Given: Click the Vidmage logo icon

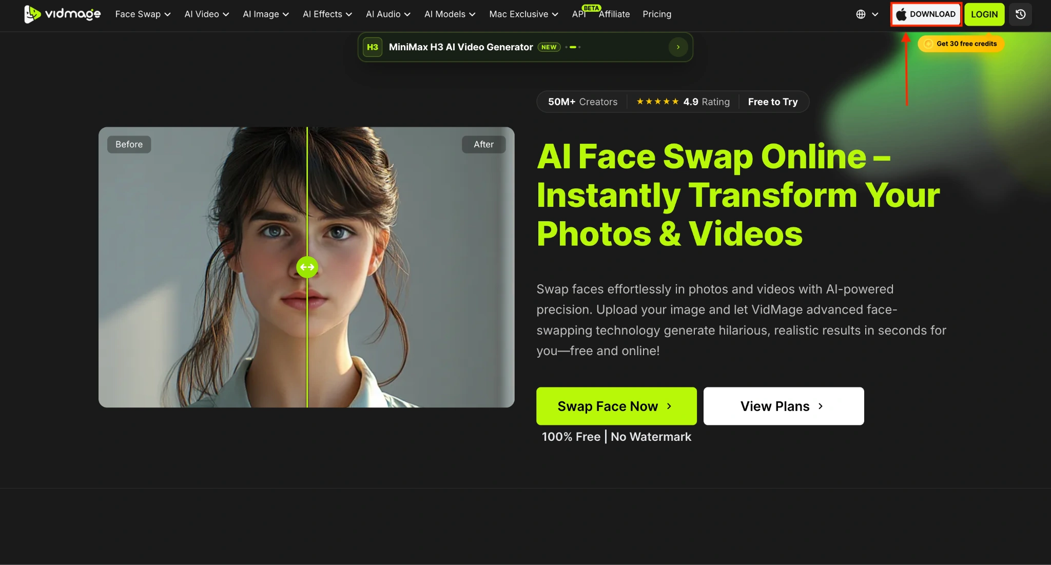Looking at the screenshot, I should click(32, 14).
